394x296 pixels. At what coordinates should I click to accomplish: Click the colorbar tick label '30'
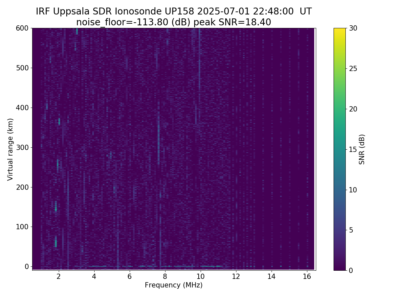[354, 28]
